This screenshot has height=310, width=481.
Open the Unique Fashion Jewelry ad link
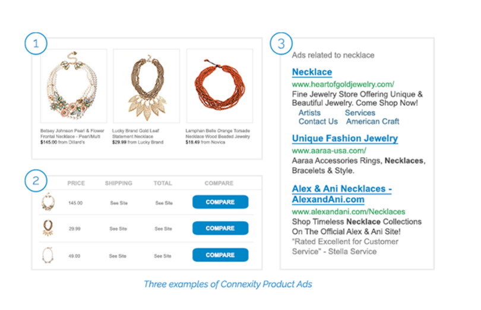[x=344, y=138]
